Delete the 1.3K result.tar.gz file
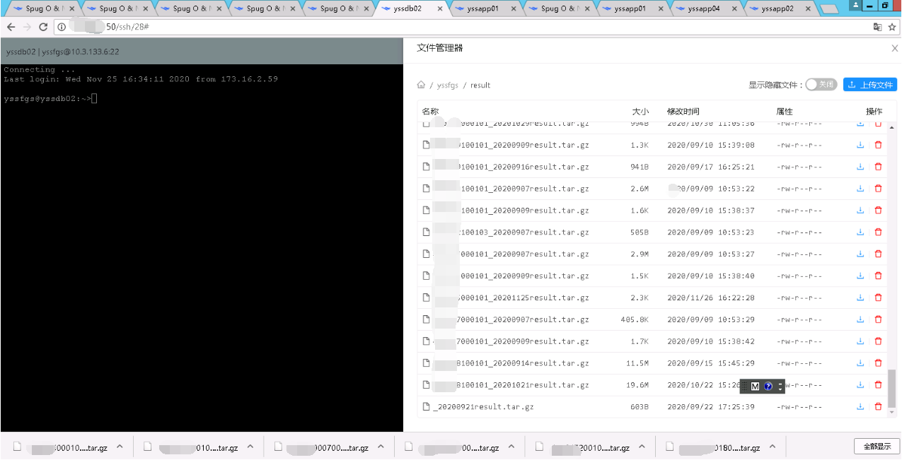 click(x=878, y=145)
